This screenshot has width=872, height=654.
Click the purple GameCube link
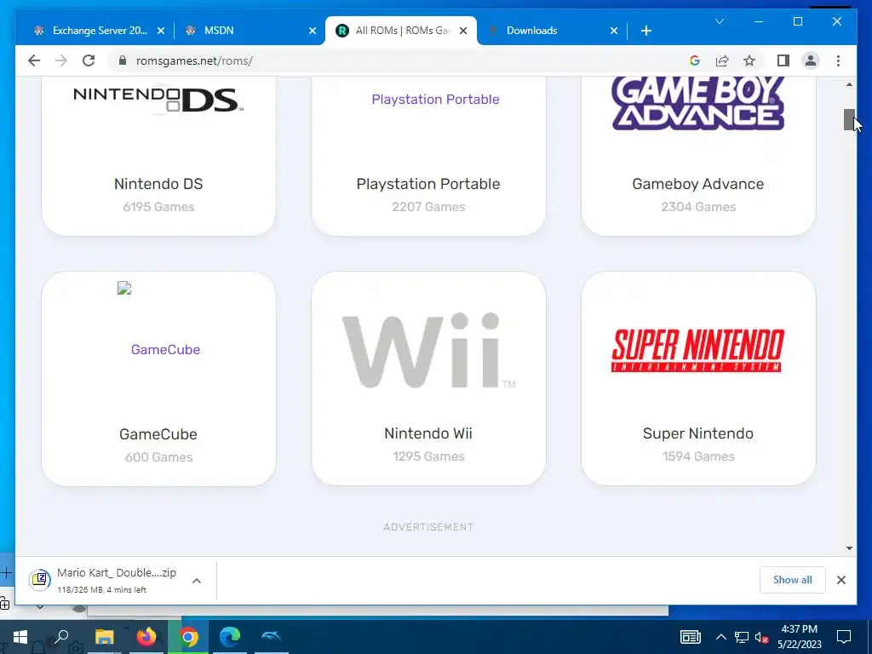(x=165, y=349)
